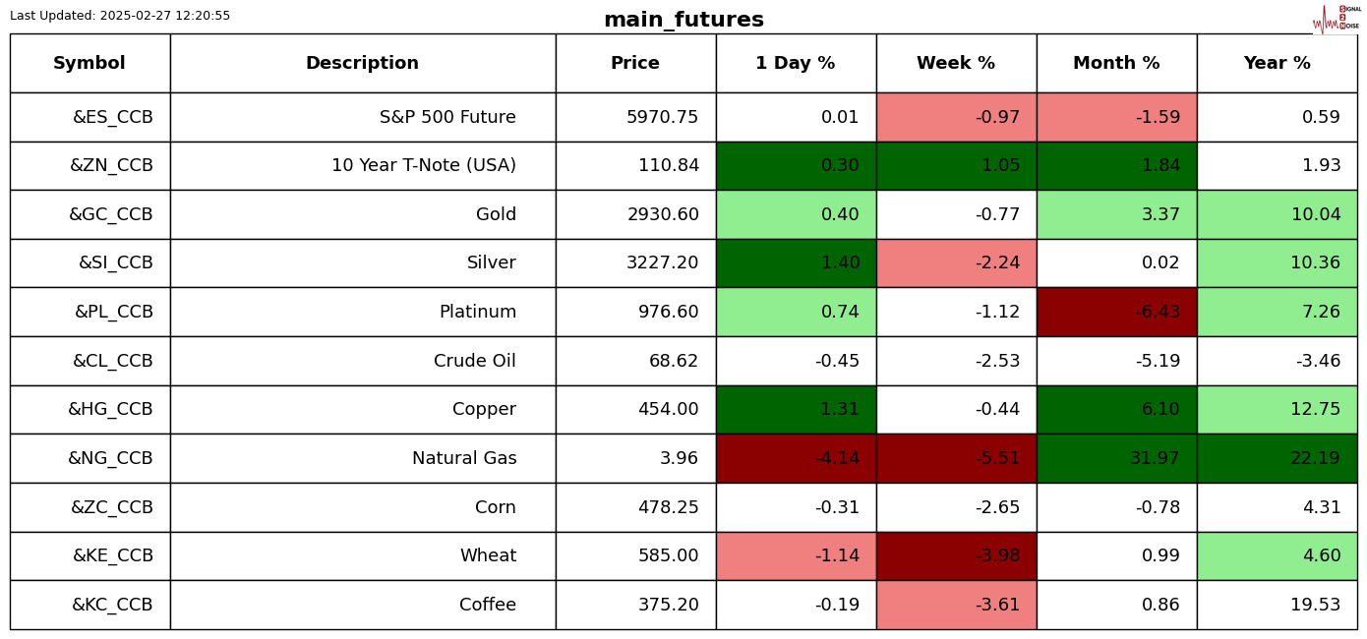This screenshot has height=639, width=1367.
Task: Click the dark red -6.43 Platinum month cell
Action: coord(1116,312)
